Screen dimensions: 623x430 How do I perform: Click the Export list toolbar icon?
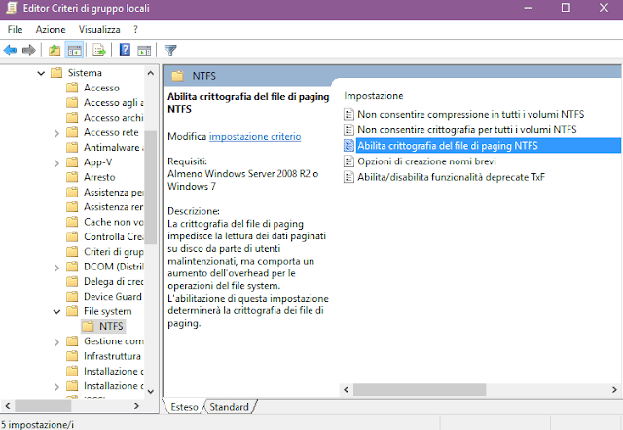coord(98,50)
